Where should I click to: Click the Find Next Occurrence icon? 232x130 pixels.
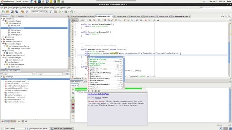112,20
